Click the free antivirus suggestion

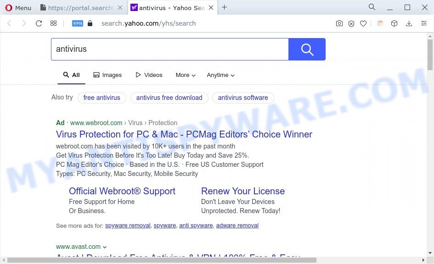102,98
